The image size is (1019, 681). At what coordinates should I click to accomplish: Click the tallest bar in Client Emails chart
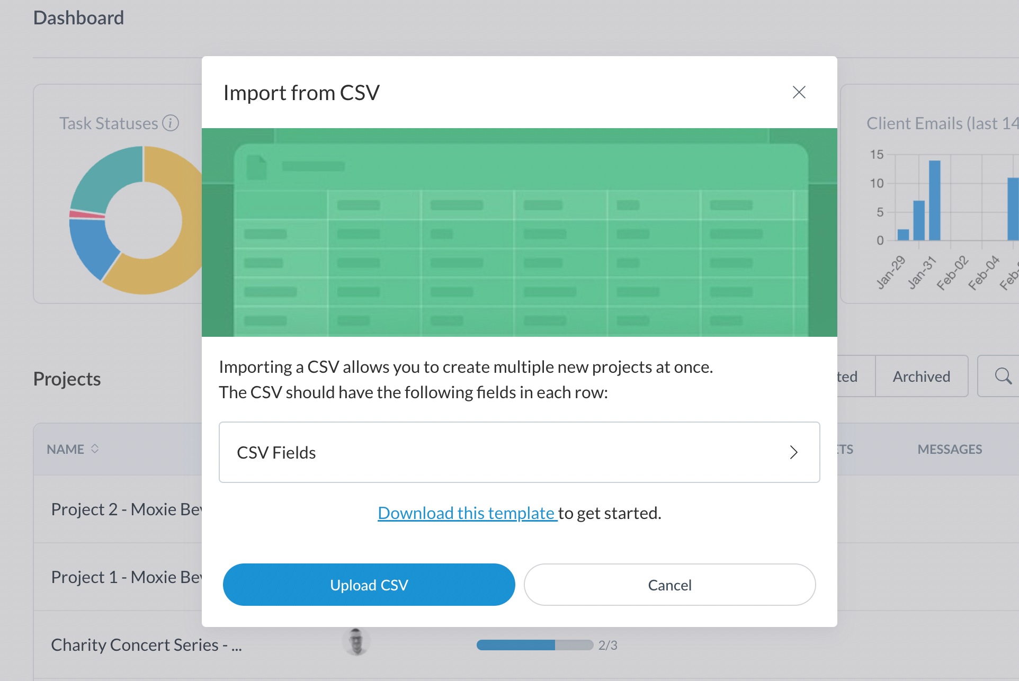[x=934, y=200]
